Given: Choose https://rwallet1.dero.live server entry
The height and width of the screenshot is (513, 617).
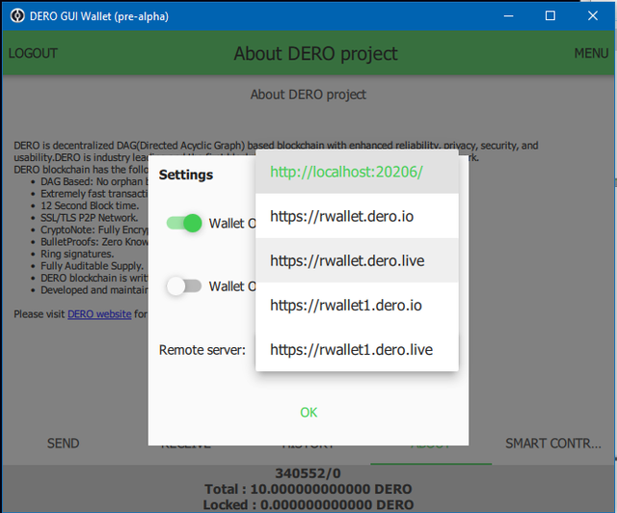Looking at the screenshot, I should pos(357,350).
